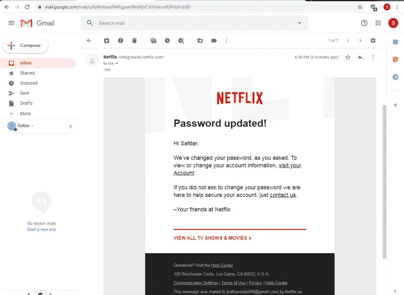This screenshot has height=295, width=404.
Task: Open toolbar More options menu
Action: 227,41
